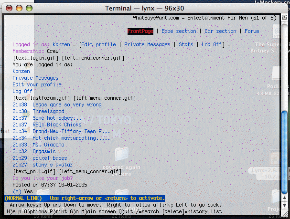The image size is (290, 219).
Task: Open the Stats link in the account bar
Action: coord(186,44)
